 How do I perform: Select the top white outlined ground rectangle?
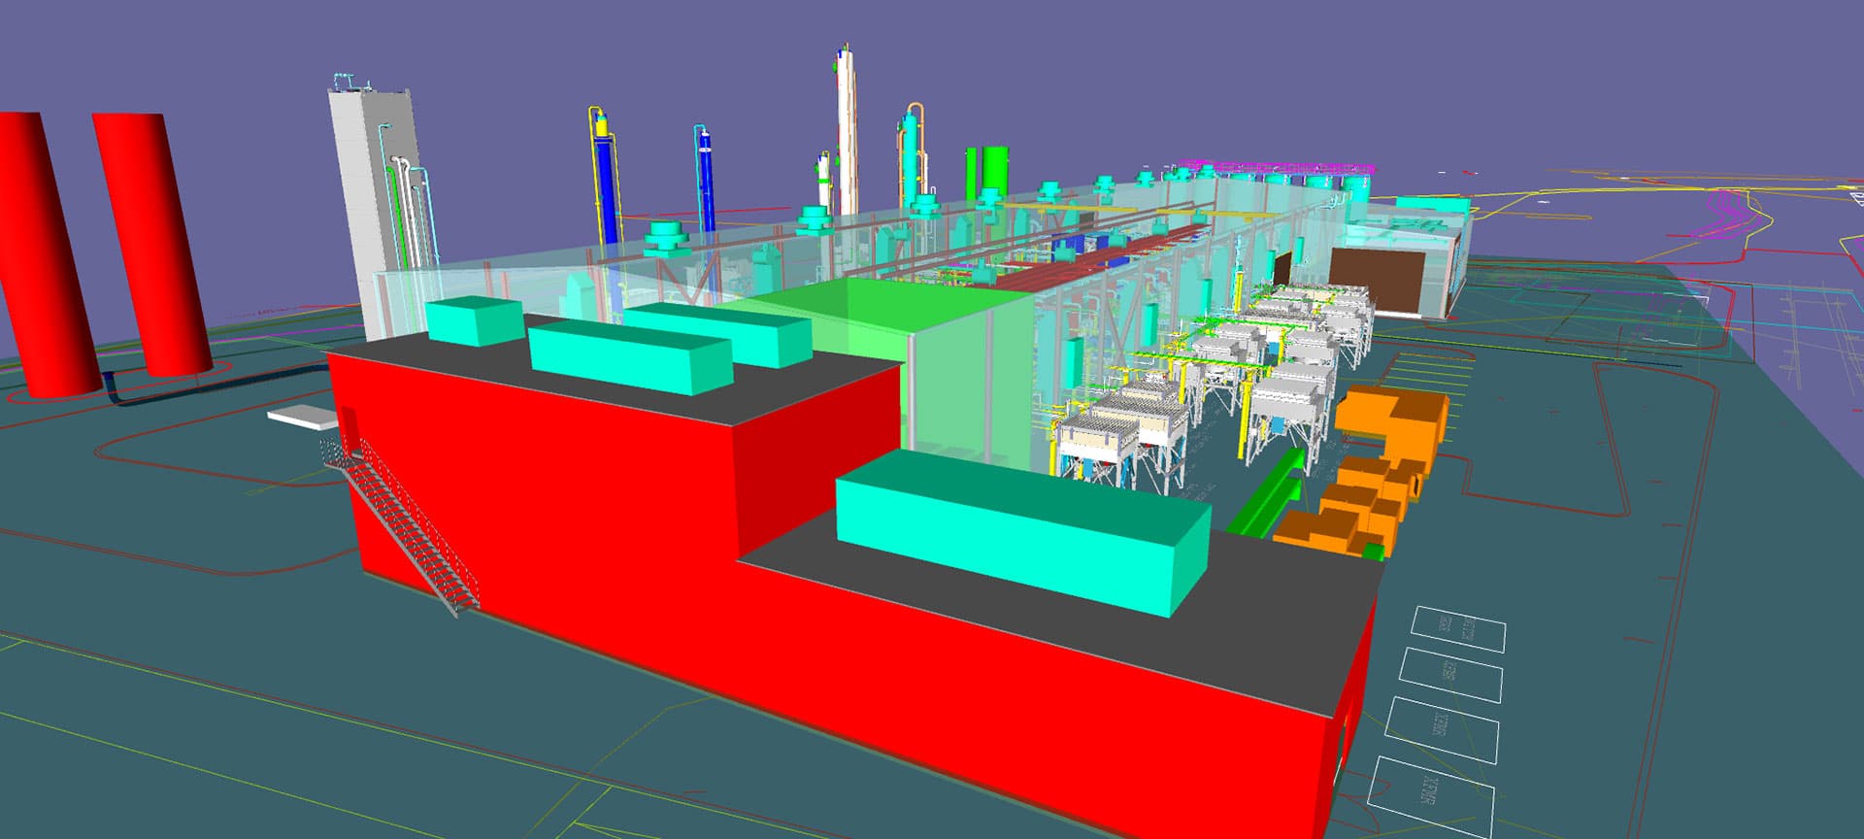pyautogui.click(x=1458, y=628)
